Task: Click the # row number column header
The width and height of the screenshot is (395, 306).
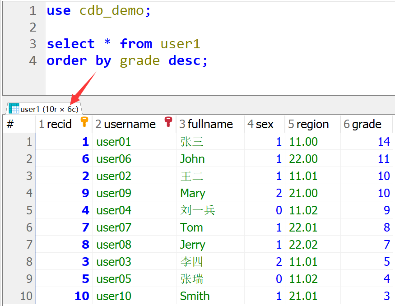Action: point(11,124)
